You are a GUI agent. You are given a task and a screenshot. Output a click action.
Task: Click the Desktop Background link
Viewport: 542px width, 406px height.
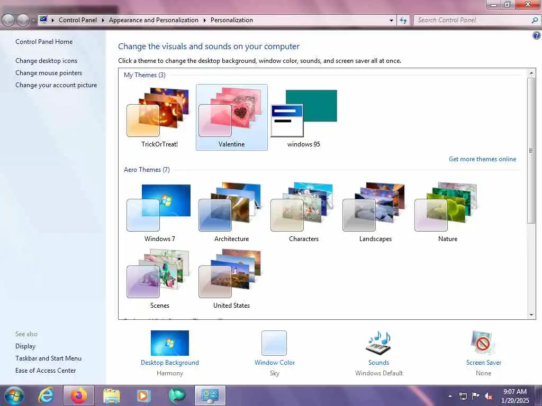point(170,363)
